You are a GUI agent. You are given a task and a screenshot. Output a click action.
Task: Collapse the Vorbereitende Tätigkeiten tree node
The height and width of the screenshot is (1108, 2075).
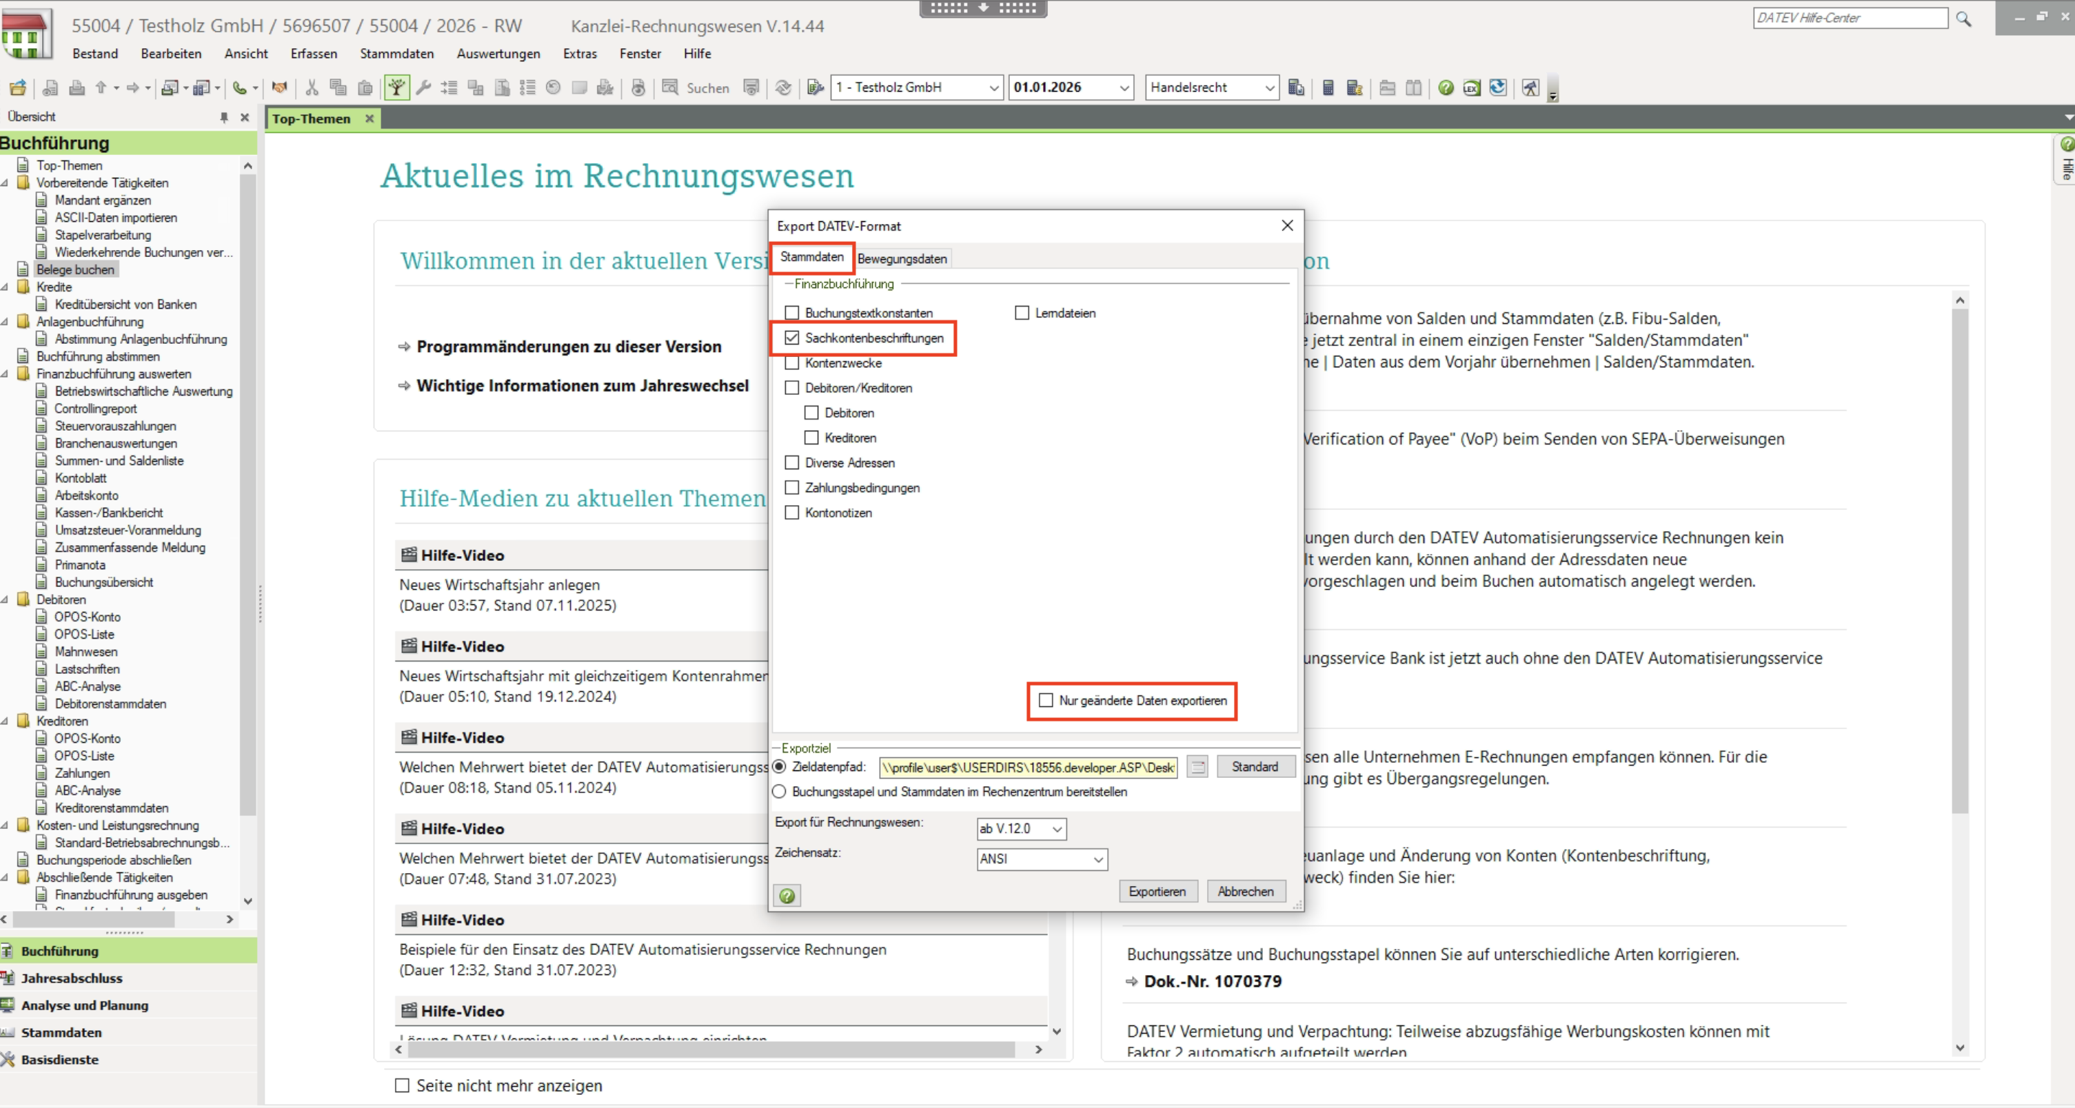coord(5,183)
